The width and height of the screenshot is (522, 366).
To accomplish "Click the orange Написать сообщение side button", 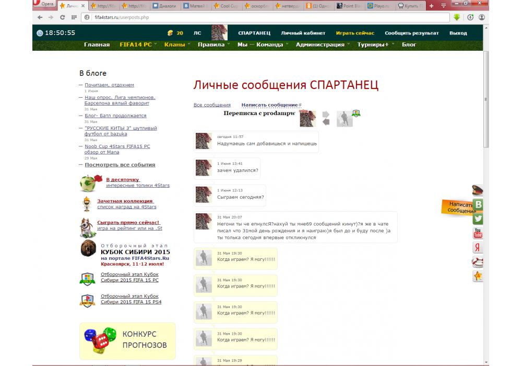I will point(458,207).
